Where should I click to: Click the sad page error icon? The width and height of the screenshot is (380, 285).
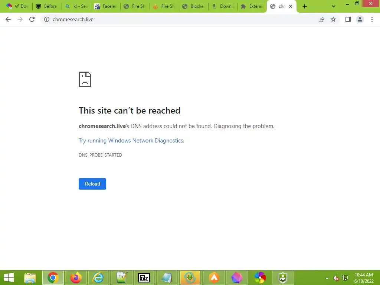[x=85, y=79]
